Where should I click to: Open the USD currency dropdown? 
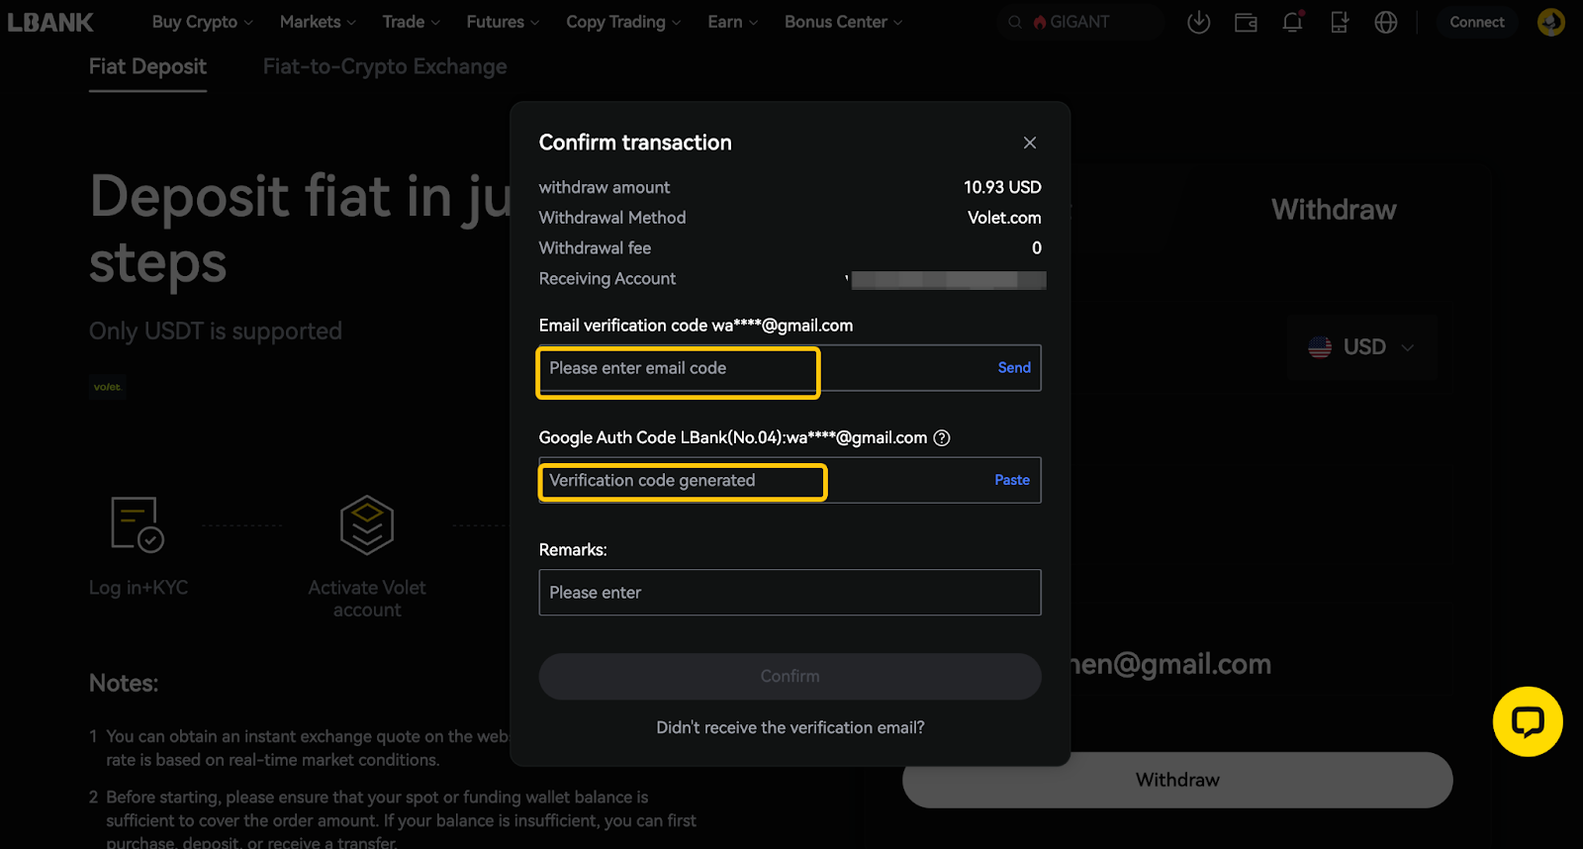click(1361, 347)
